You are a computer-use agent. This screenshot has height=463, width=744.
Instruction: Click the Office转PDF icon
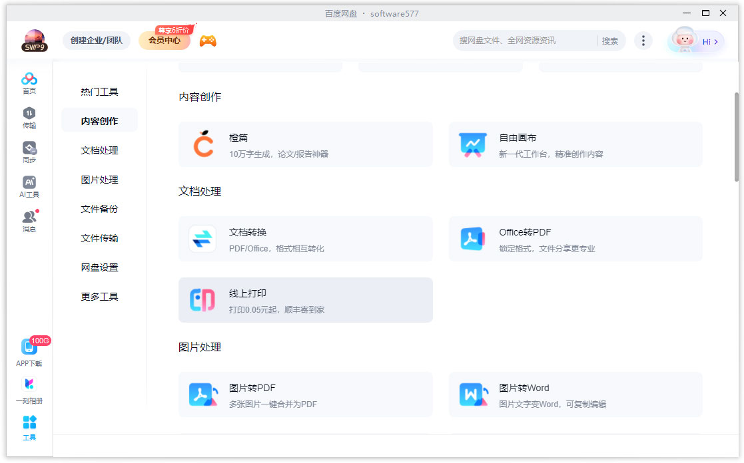tap(472, 239)
